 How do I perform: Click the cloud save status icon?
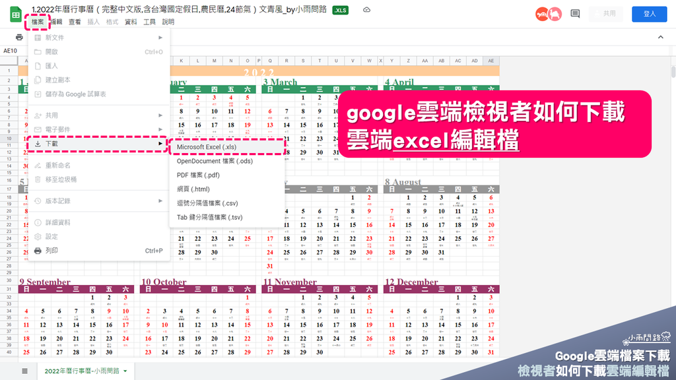click(x=366, y=10)
